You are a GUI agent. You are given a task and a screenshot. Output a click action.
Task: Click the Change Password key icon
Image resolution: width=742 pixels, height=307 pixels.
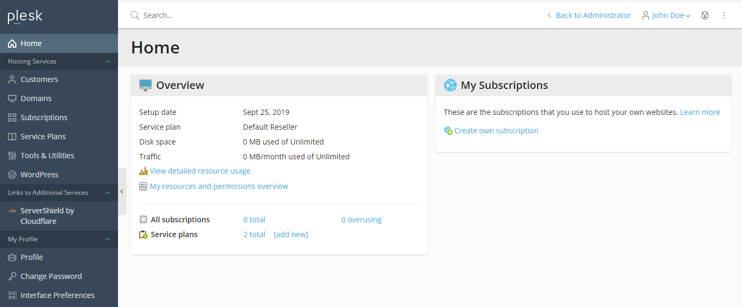tap(12, 276)
